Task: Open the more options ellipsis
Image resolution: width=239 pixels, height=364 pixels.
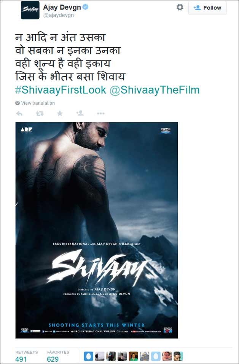Action: (x=100, y=113)
